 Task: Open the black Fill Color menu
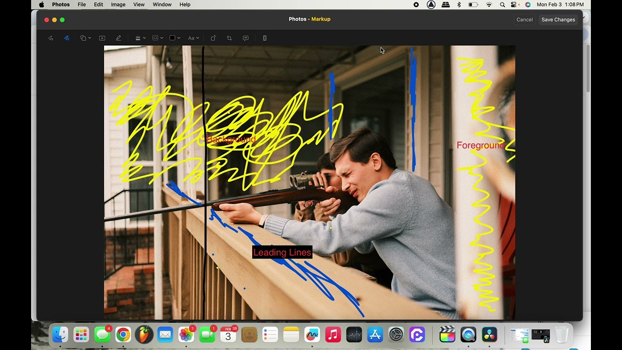pos(174,38)
